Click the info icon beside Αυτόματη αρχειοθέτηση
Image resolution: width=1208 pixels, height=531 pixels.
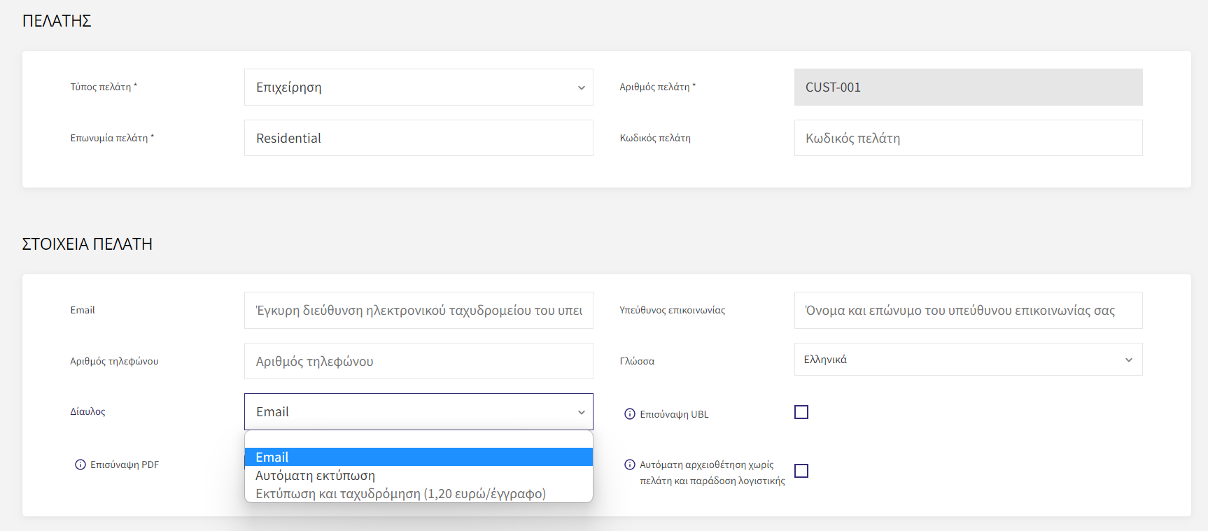click(x=630, y=465)
